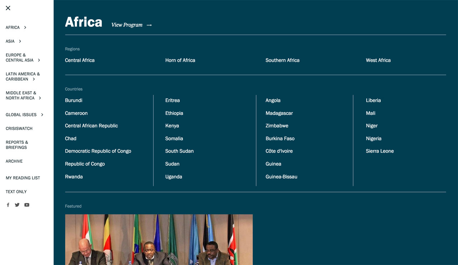Open the Niger country link
Viewport: 458px width, 265px height.
pos(372,126)
